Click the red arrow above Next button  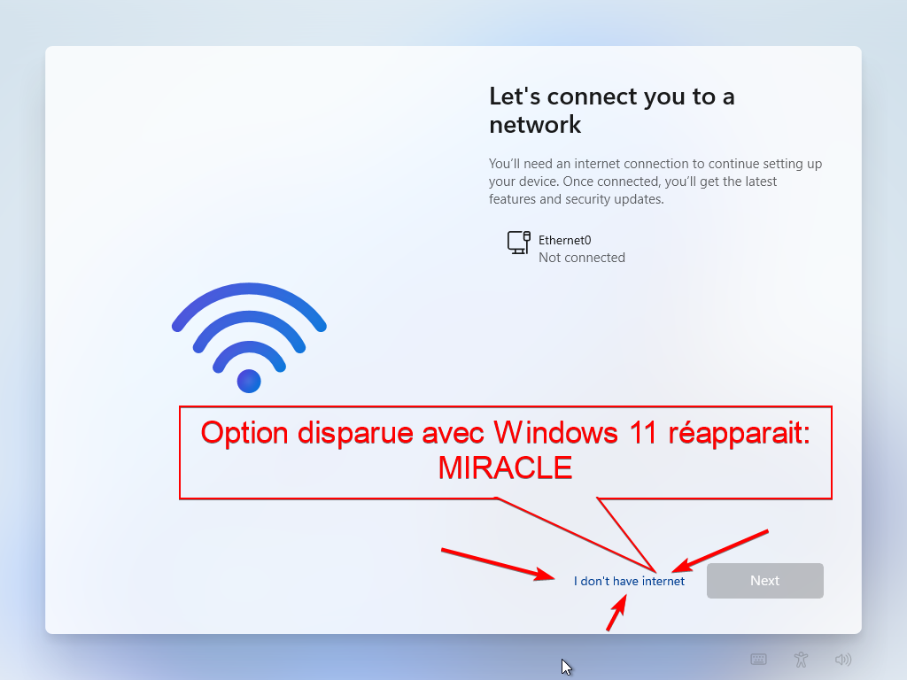pyautogui.click(x=720, y=551)
